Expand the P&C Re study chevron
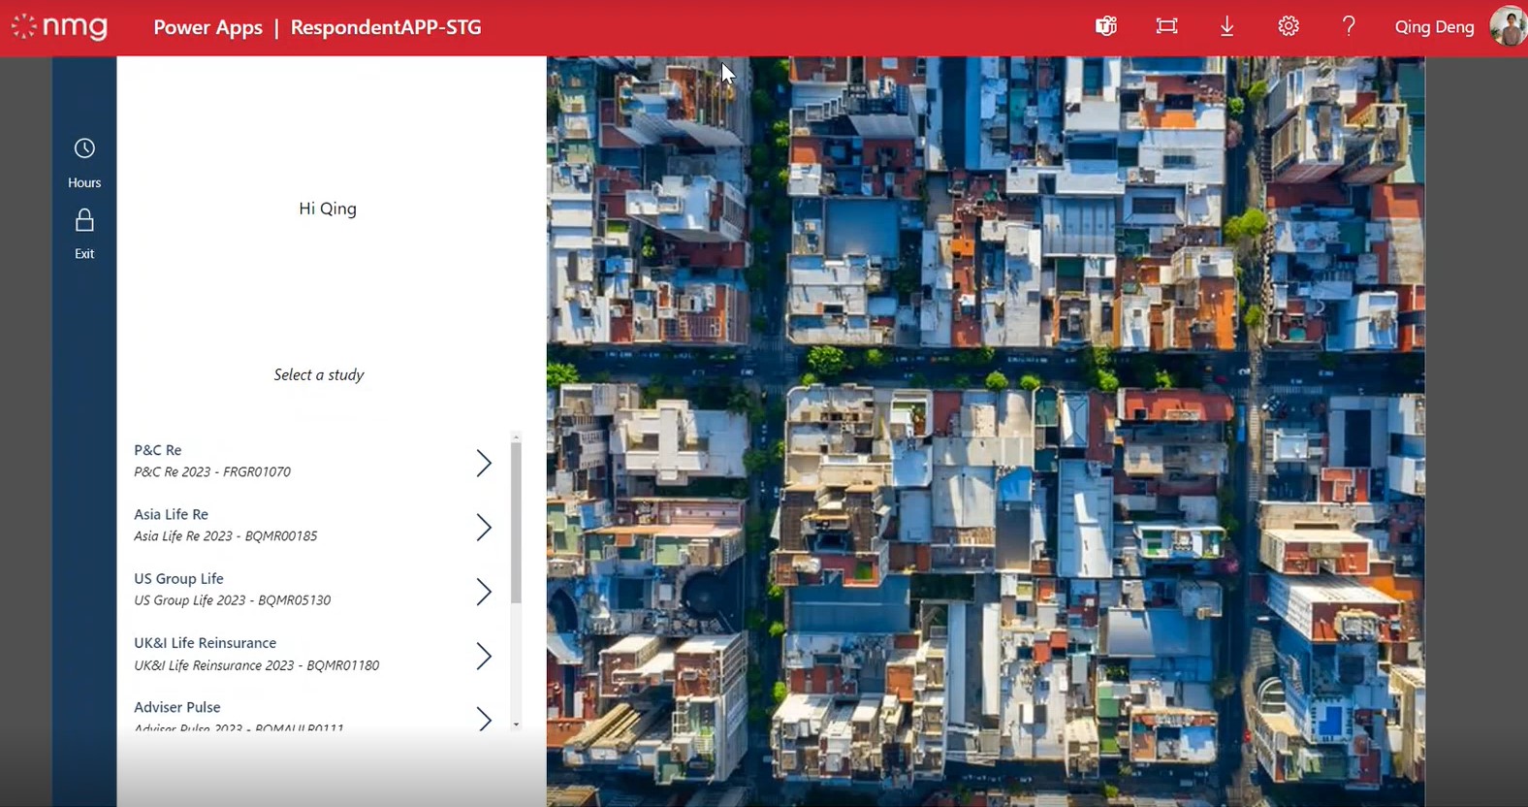The image size is (1528, 807). point(484,463)
